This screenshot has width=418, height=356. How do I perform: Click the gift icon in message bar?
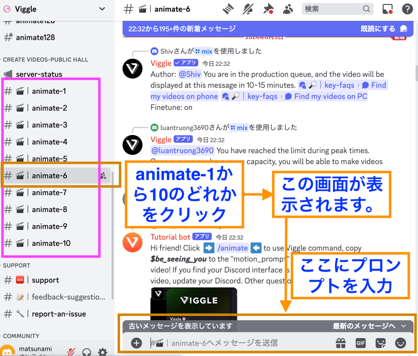[x=341, y=343]
